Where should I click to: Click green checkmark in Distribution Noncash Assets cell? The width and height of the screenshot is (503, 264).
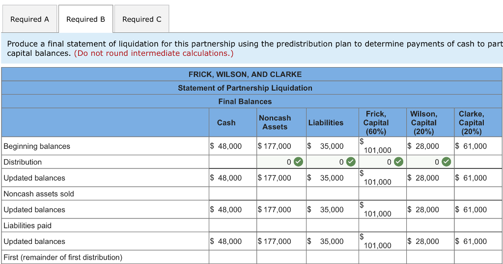click(x=298, y=162)
